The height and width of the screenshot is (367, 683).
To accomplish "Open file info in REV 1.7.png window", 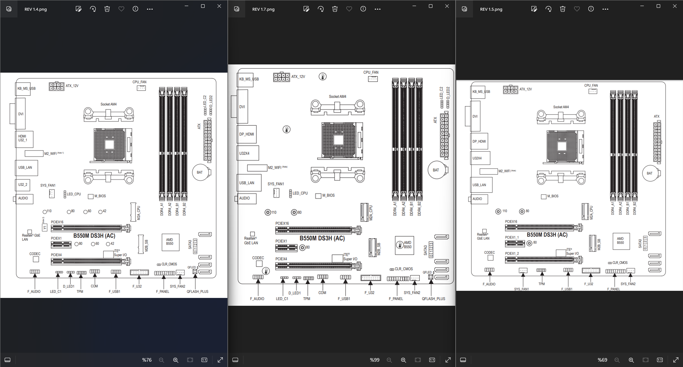I will tap(363, 9).
